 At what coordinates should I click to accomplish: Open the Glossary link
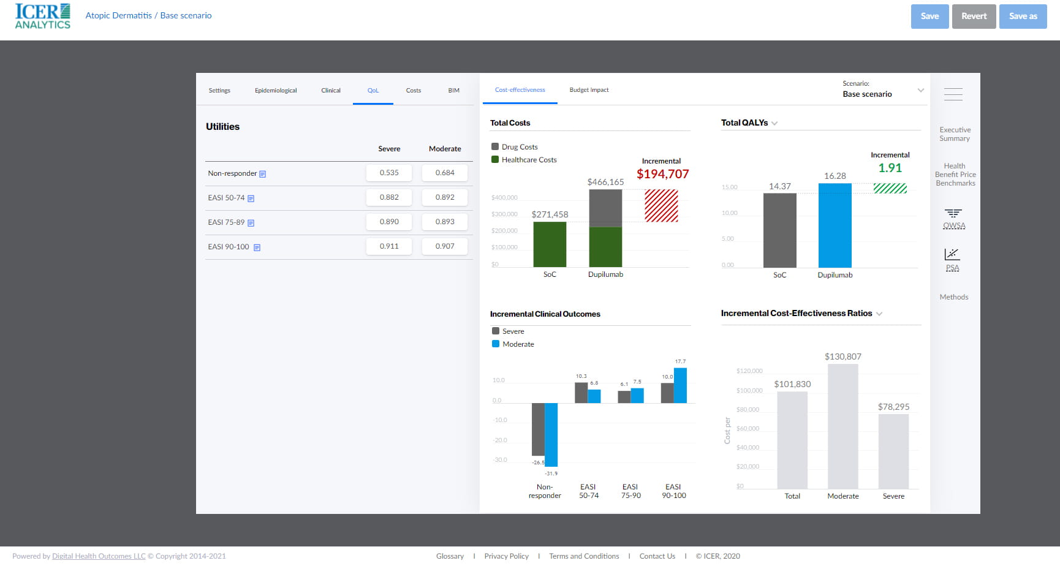click(x=450, y=556)
